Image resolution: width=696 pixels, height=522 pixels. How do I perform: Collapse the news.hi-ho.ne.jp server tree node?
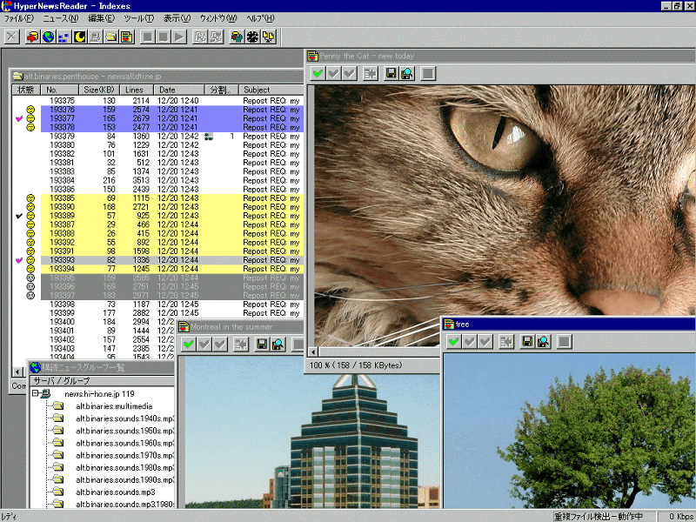pyautogui.click(x=35, y=393)
